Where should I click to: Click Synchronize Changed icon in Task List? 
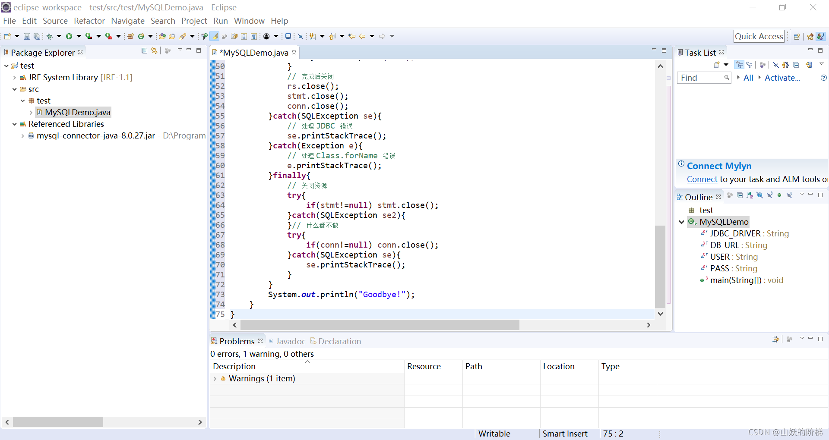(809, 65)
